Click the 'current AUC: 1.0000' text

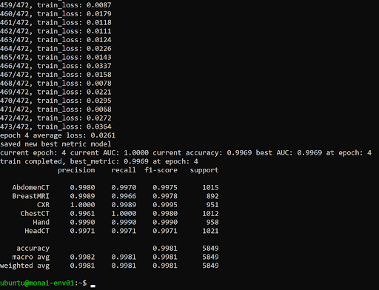[x=110, y=153]
